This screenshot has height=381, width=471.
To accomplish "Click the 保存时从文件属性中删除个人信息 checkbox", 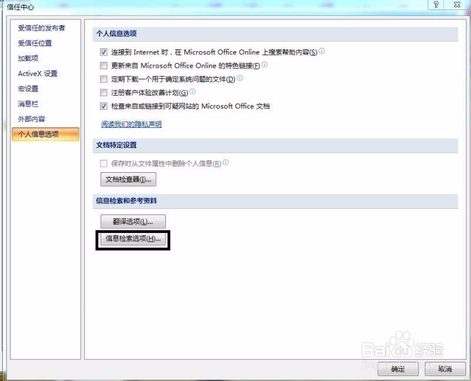I will point(104,163).
